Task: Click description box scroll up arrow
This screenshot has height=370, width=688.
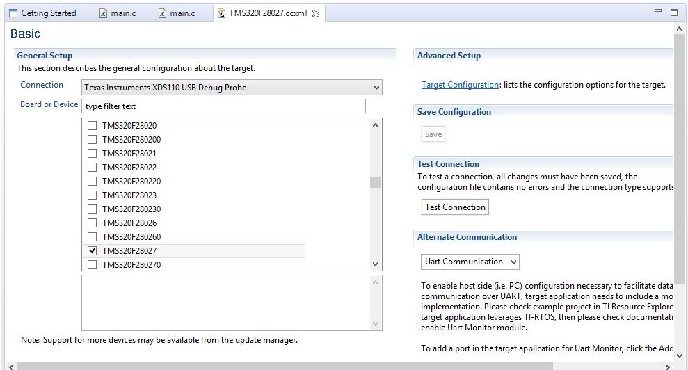Action: pos(375,282)
